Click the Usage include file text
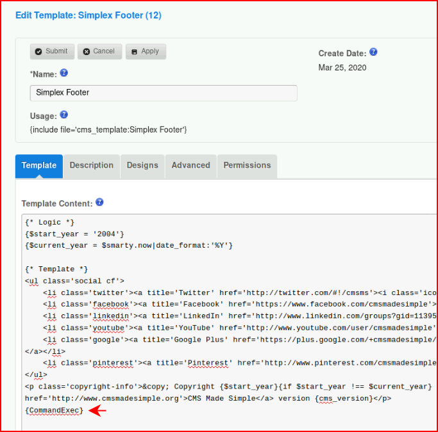 point(108,130)
